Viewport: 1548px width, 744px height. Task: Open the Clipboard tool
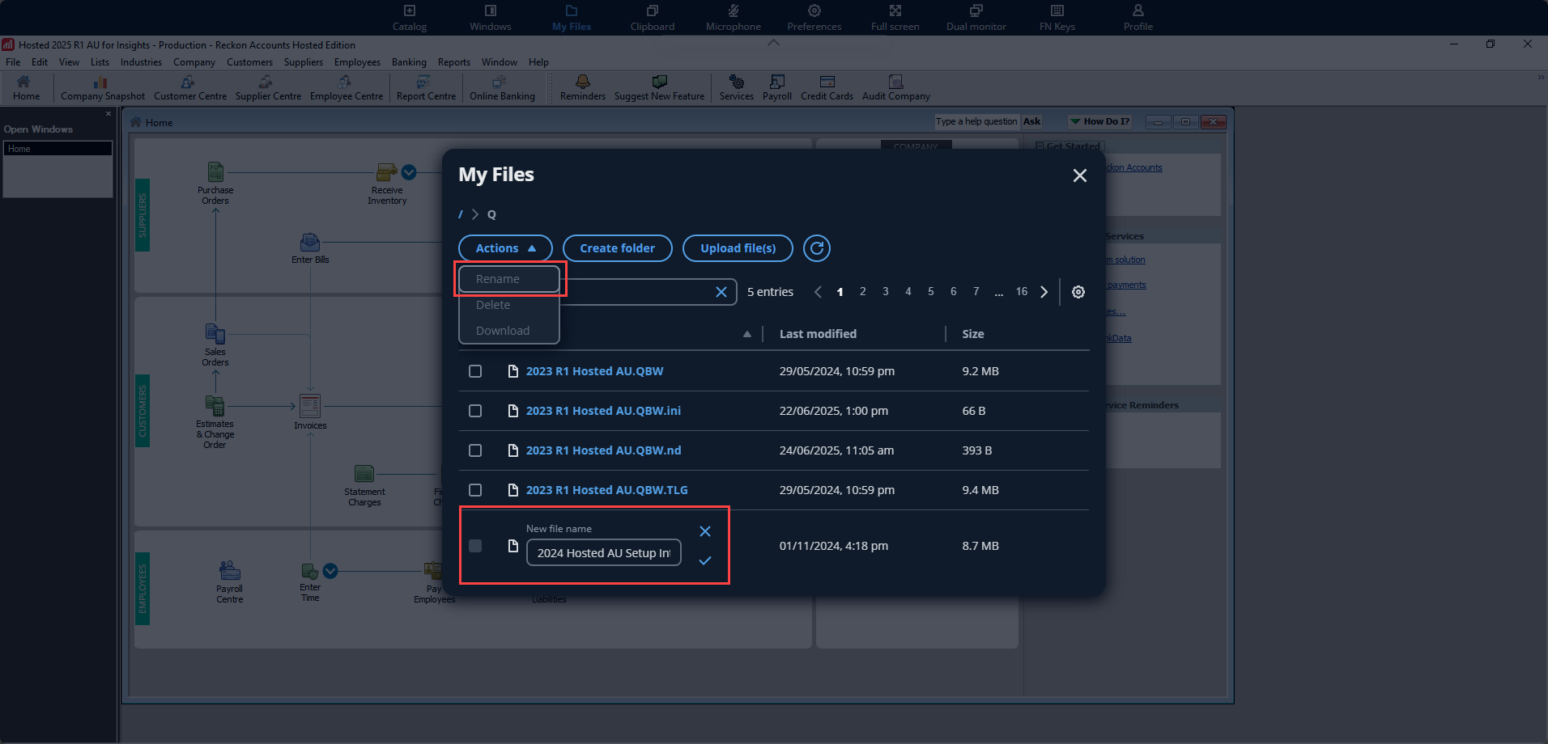click(653, 18)
